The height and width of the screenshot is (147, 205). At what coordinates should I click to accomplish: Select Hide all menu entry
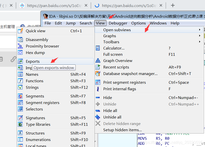(x=149, y=110)
